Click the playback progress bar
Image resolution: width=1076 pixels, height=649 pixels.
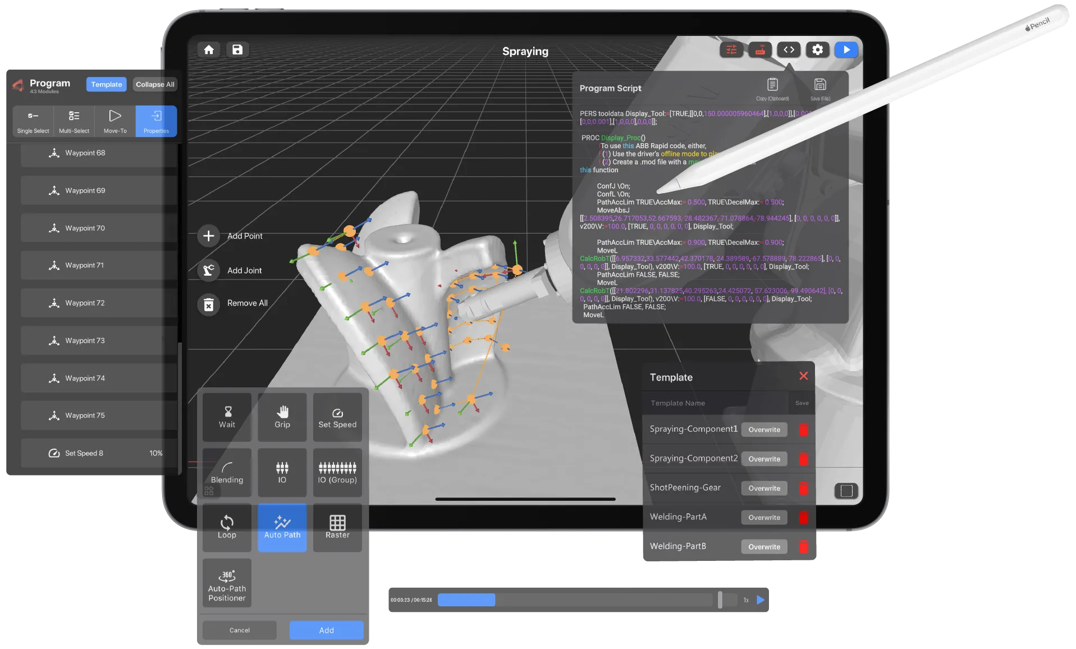coord(575,600)
